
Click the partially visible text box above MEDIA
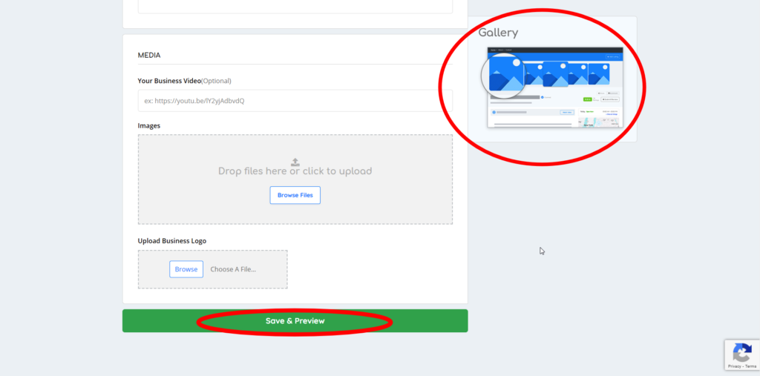[295, 6]
